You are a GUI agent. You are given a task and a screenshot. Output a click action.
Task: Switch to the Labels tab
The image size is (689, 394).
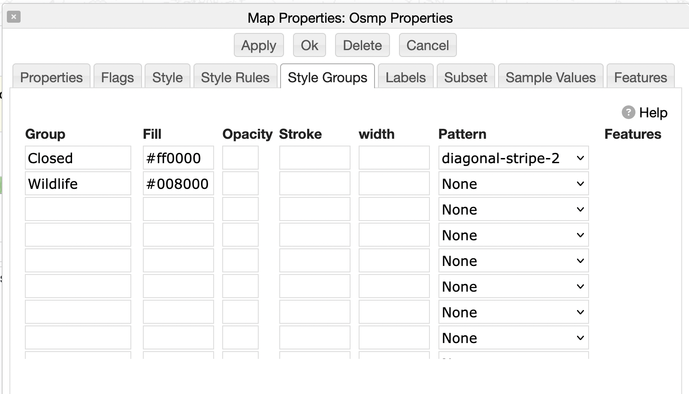point(405,78)
